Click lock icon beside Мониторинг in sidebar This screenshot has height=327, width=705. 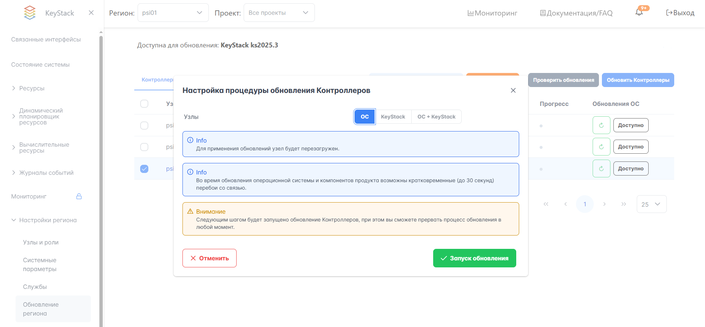point(79,196)
